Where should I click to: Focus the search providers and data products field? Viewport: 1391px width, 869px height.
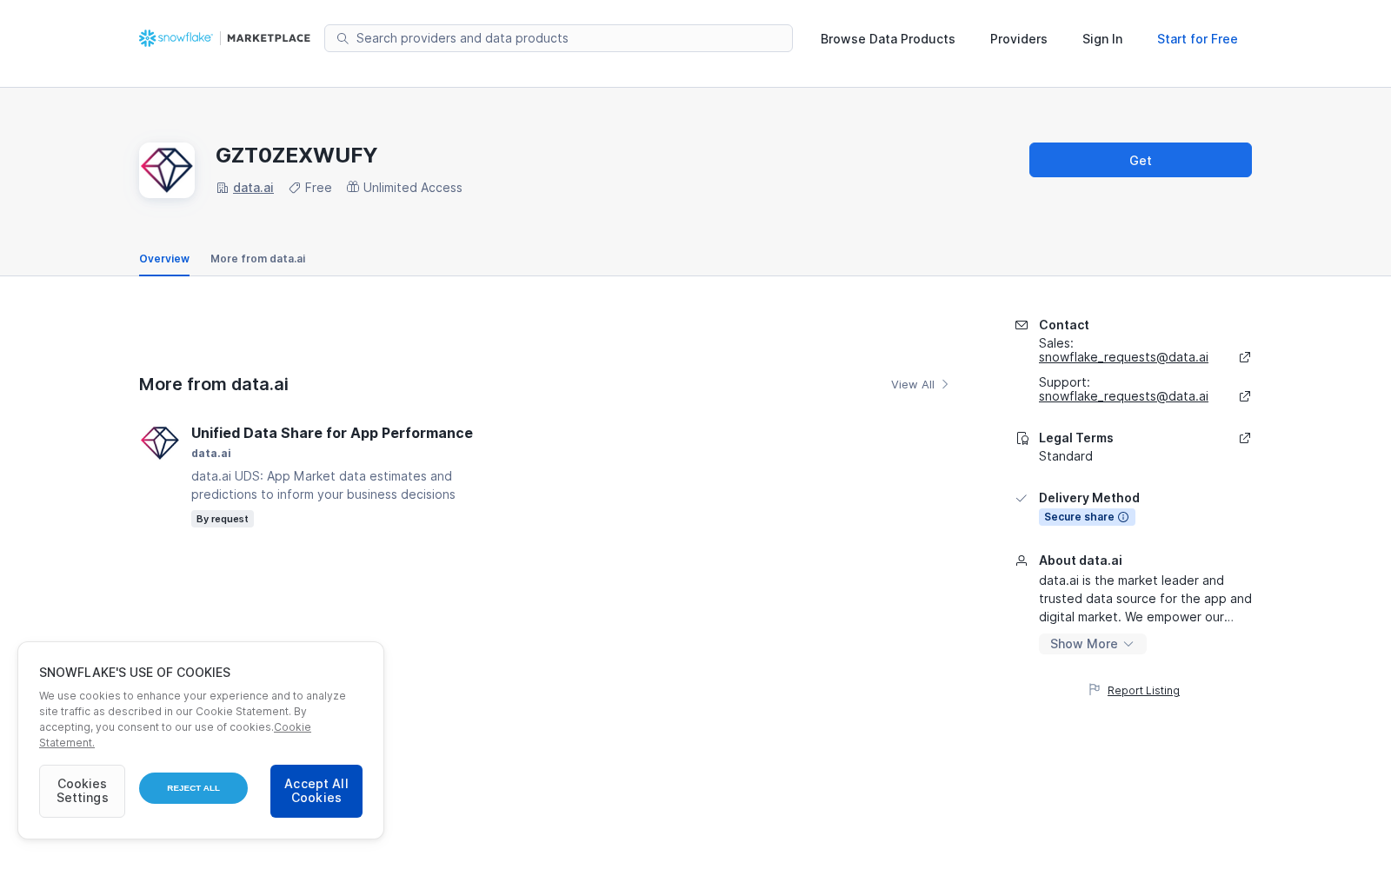(x=558, y=38)
